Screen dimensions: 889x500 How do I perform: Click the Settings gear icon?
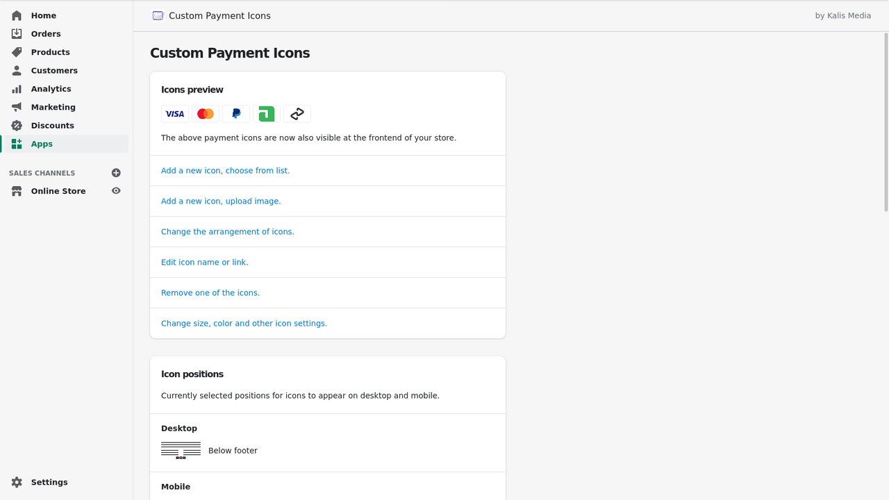tap(17, 482)
